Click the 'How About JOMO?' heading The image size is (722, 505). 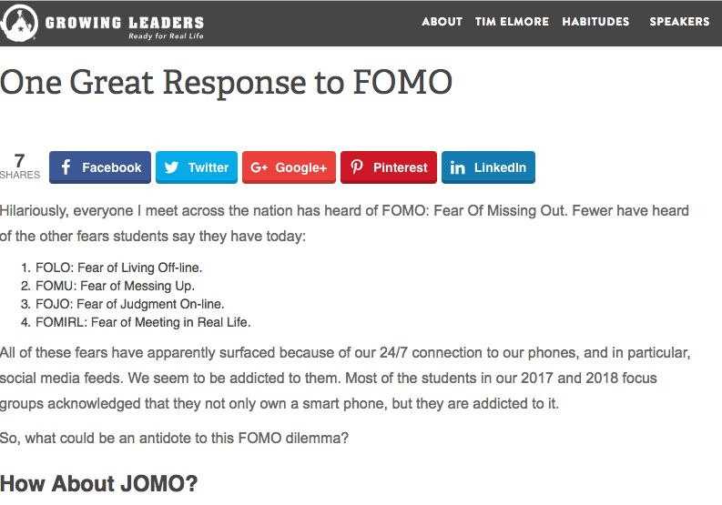click(x=98, y=482)
